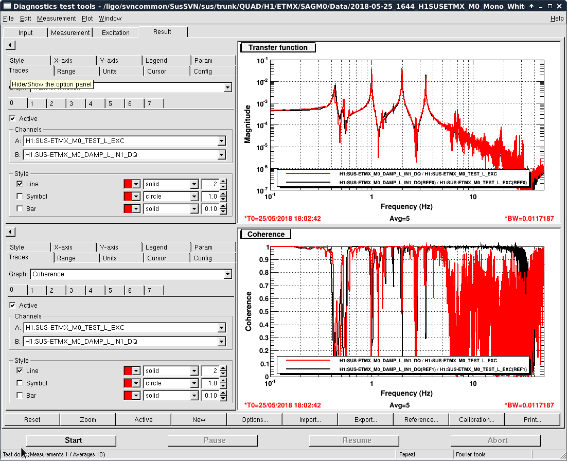Screen dimensions: 567x461
Task: Open the Measurement menu
Action: (x=56, y=19)
